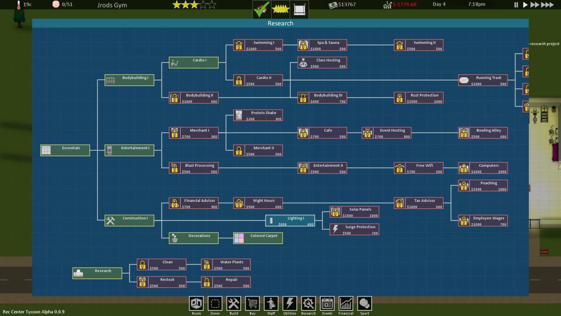Select the Solar Panels research node

point(354,212)
